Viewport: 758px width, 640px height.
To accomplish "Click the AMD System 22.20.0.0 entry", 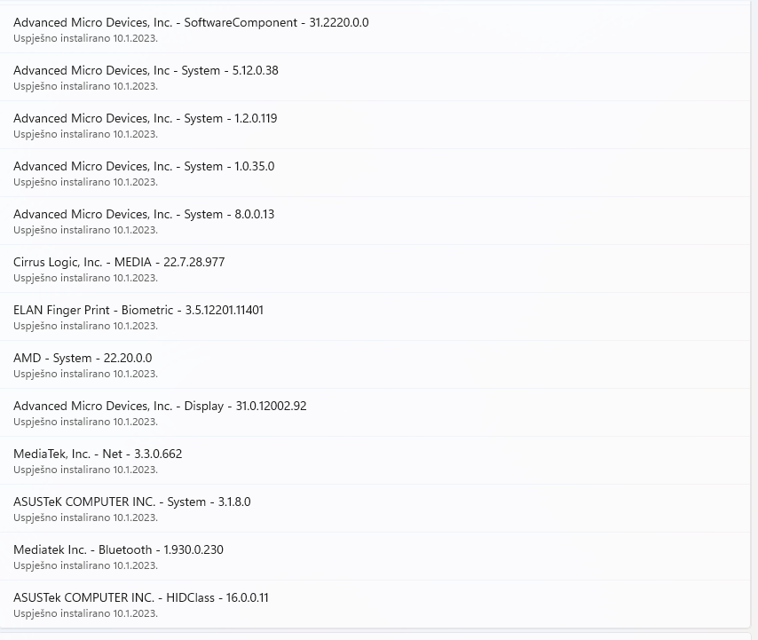I will point(375,364).
